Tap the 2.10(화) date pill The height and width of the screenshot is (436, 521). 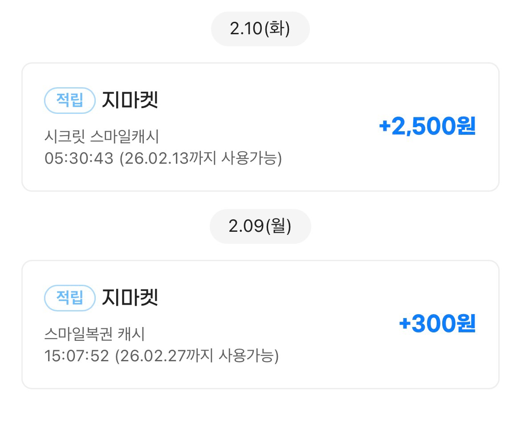coord(260,29)
